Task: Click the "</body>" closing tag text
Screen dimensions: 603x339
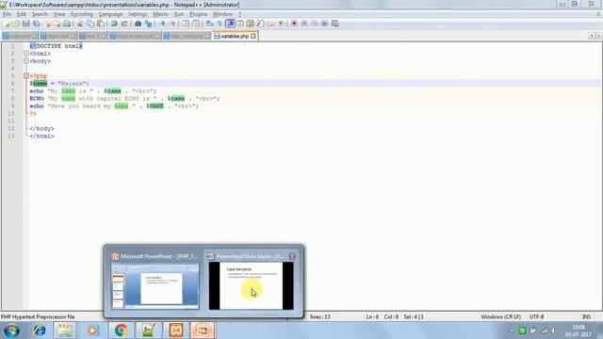Action: (x=41, y=128)
